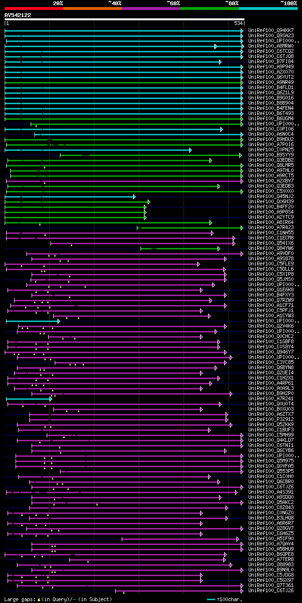Open hit UniRef100_B7FI84

272,61
